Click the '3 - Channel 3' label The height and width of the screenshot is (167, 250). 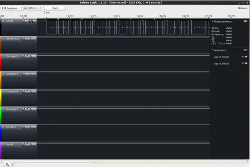click(x=10, y=74)
